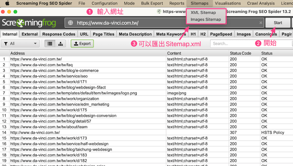Image resolution: width=293 pixels, height=166 pixels.
Task: Switch to the Internal tab
Action: [10, 34]
